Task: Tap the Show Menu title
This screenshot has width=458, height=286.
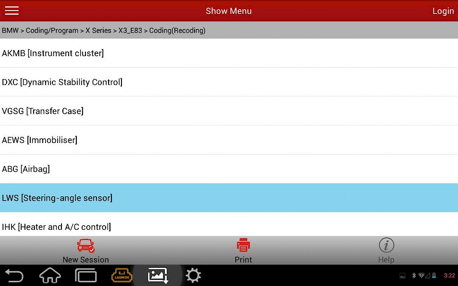Action: pos(229,11)
